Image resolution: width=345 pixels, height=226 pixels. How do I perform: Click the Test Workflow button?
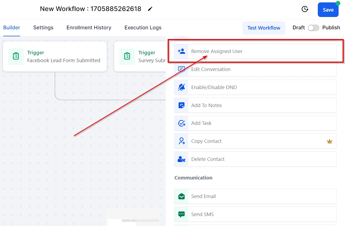click(x=264, y=28)
